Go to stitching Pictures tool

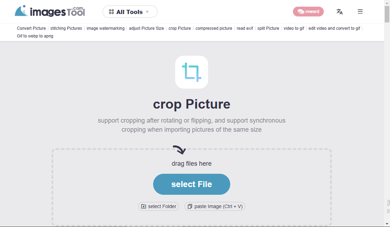coord(66,28)
